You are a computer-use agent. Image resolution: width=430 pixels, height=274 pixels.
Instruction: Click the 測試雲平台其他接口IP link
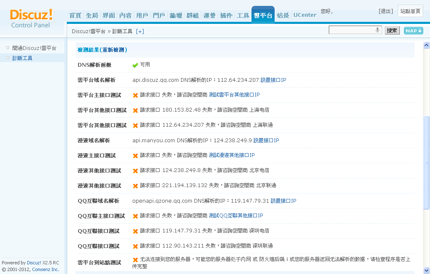pos(234,95)
